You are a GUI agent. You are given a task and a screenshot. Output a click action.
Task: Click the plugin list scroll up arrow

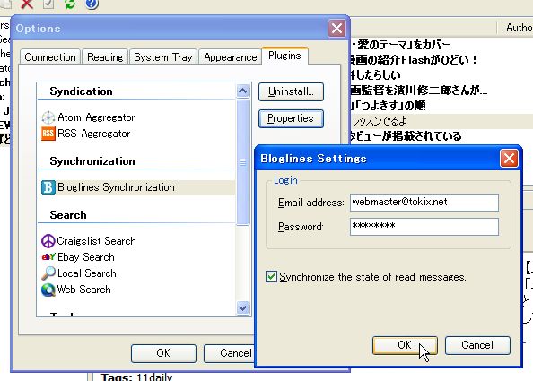click(242, 91)
